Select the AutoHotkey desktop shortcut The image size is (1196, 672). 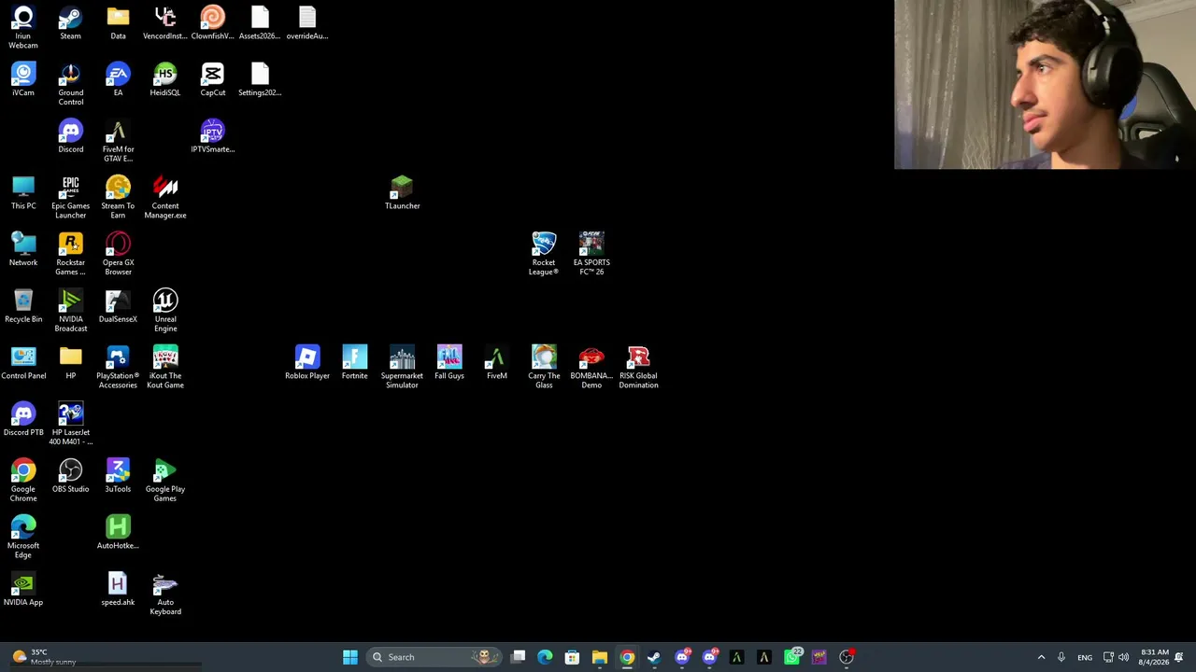click(118, 533)
